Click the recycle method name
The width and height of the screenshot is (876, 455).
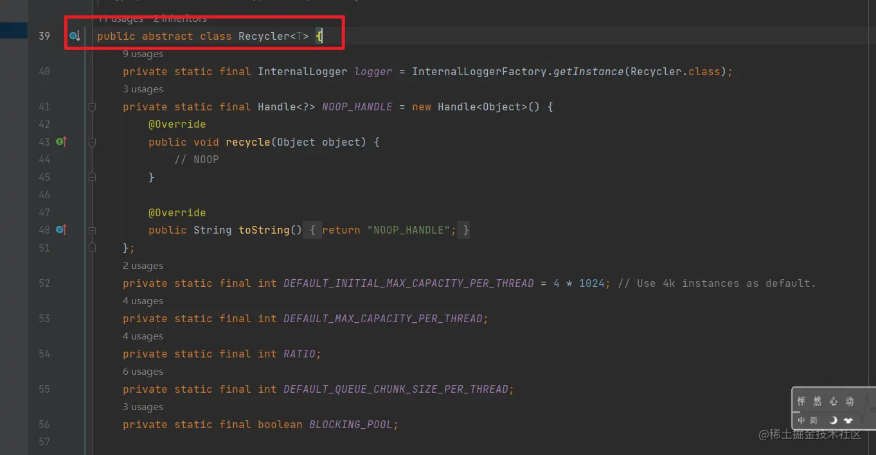pos(248,142)
